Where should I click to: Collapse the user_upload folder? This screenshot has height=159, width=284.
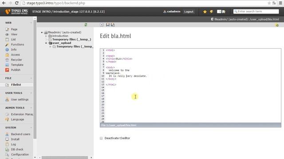[46, 43]
